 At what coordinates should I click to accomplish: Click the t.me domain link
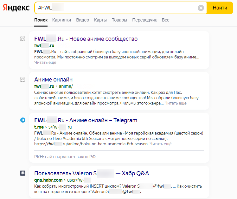(39, 127)
